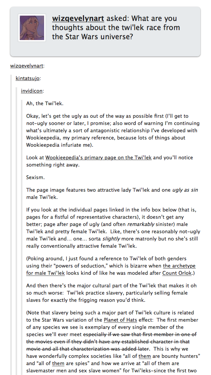Click the italic 'ugly as sin' phrase

185,190
